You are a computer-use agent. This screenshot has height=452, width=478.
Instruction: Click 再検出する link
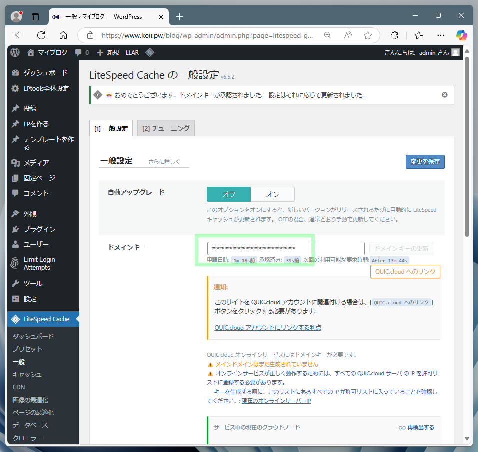(416, 427)
